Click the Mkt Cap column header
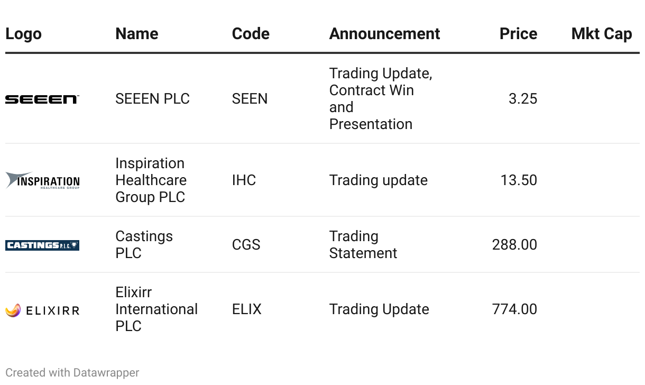 [x=602, y=34]
